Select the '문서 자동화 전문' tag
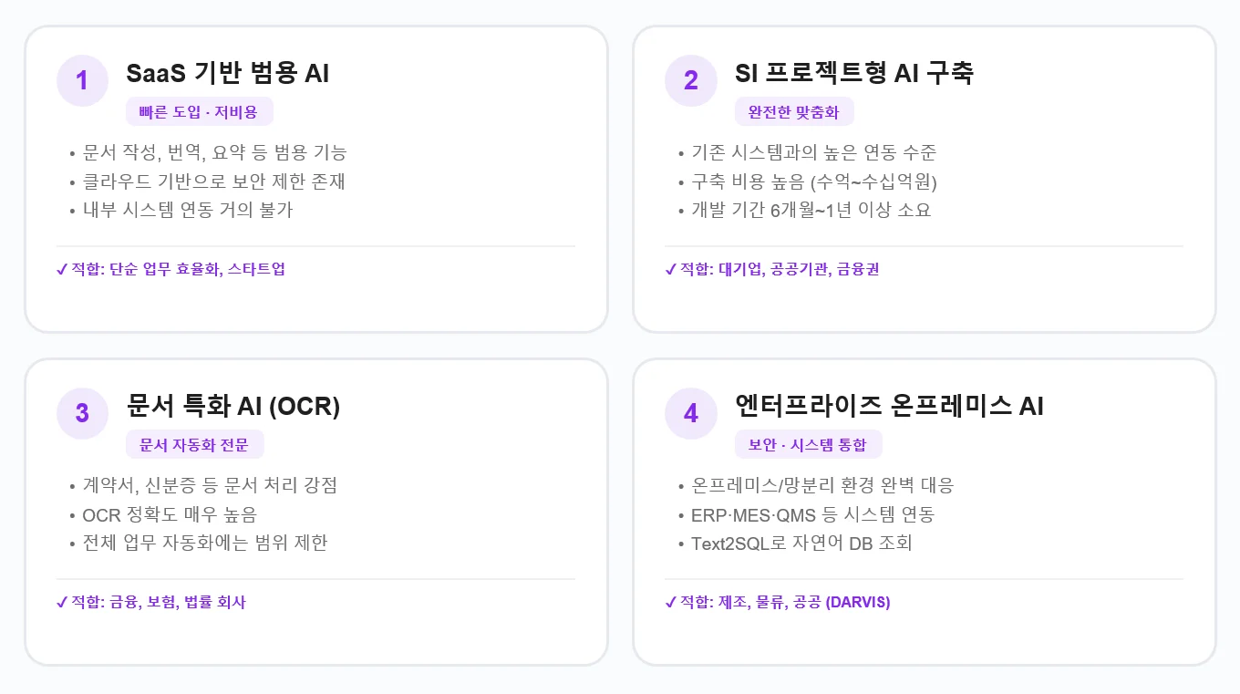The width and height of the screenshot is (1240, 694). (194, 445)
